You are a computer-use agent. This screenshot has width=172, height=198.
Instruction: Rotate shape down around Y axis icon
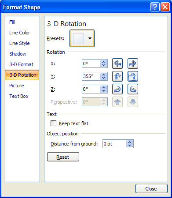133,76
